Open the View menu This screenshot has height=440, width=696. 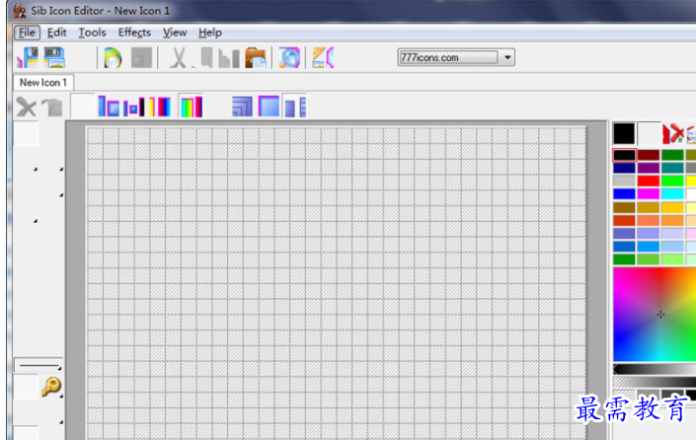175,33
